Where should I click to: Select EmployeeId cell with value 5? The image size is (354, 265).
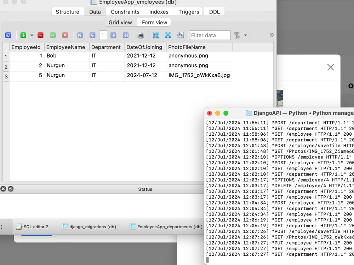tap(27, 76)
